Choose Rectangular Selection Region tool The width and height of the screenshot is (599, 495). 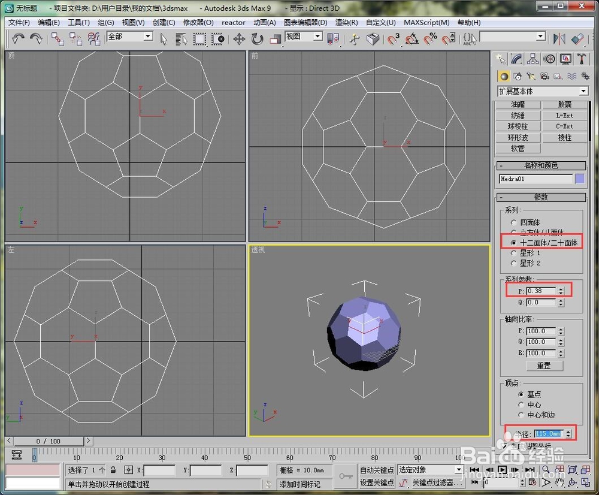coord(199,39)
